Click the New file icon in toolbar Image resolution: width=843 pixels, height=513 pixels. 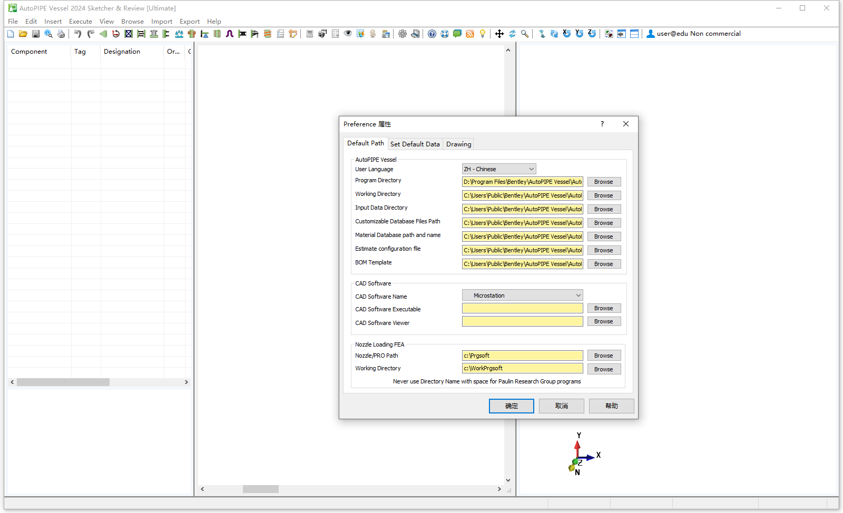tap(11, 34)
